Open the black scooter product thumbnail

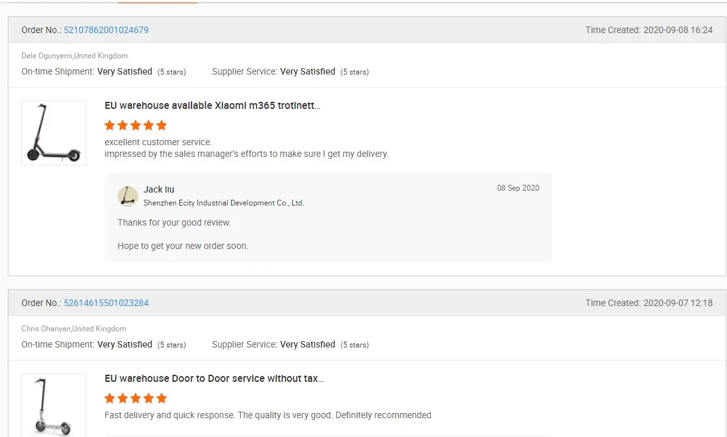pos(54,133)
